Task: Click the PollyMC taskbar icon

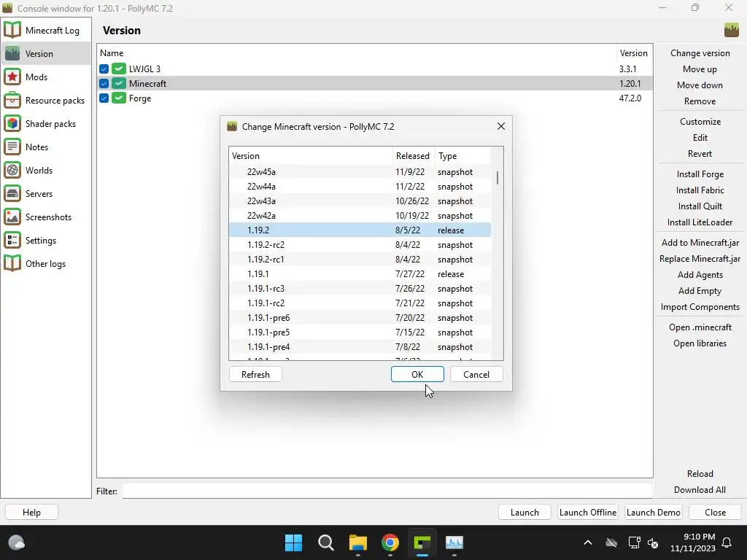Action: [422, 542]
